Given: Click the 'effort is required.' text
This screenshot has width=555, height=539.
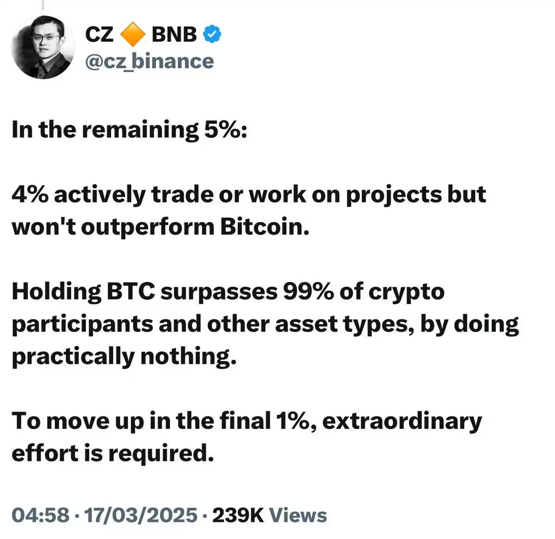Looking at the screenshot, I should click(x=113, y=453).
